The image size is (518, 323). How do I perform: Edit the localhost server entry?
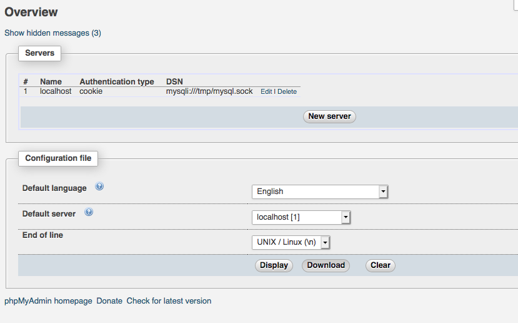[266, 91]
